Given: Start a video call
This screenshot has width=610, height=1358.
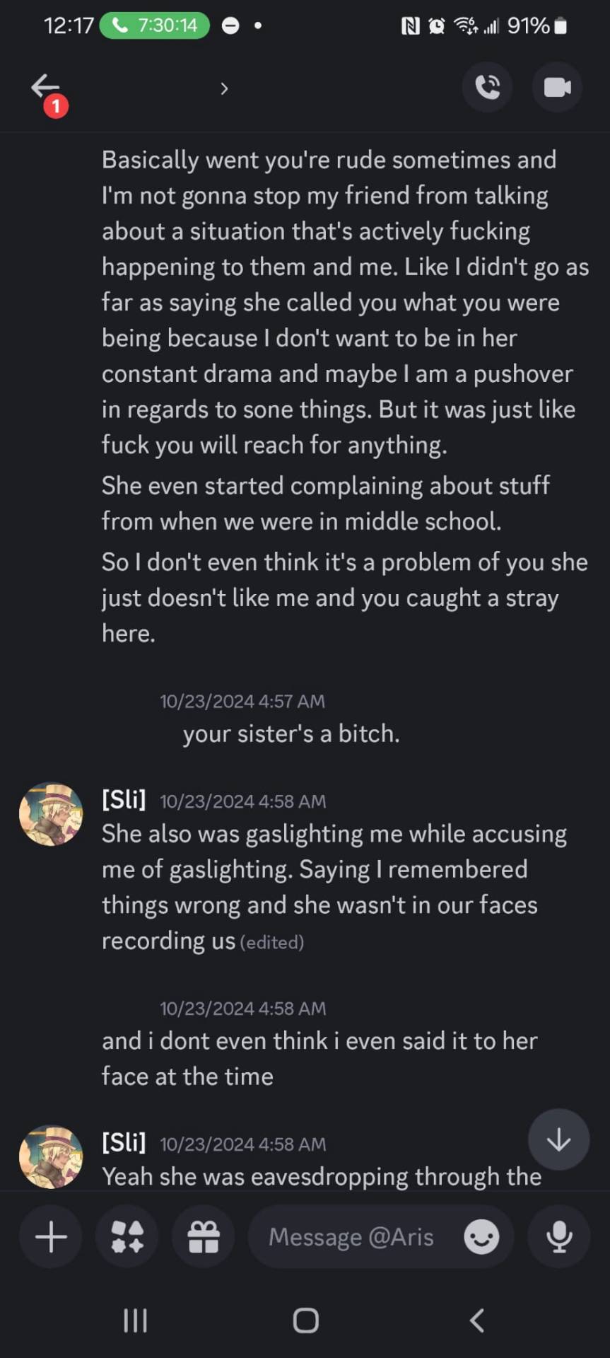Looking at the screenshot, I should [x=557, y=88].
